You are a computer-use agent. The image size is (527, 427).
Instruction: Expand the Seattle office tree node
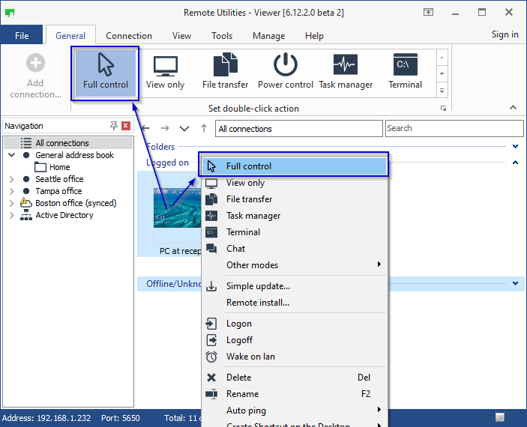point(12,180)
